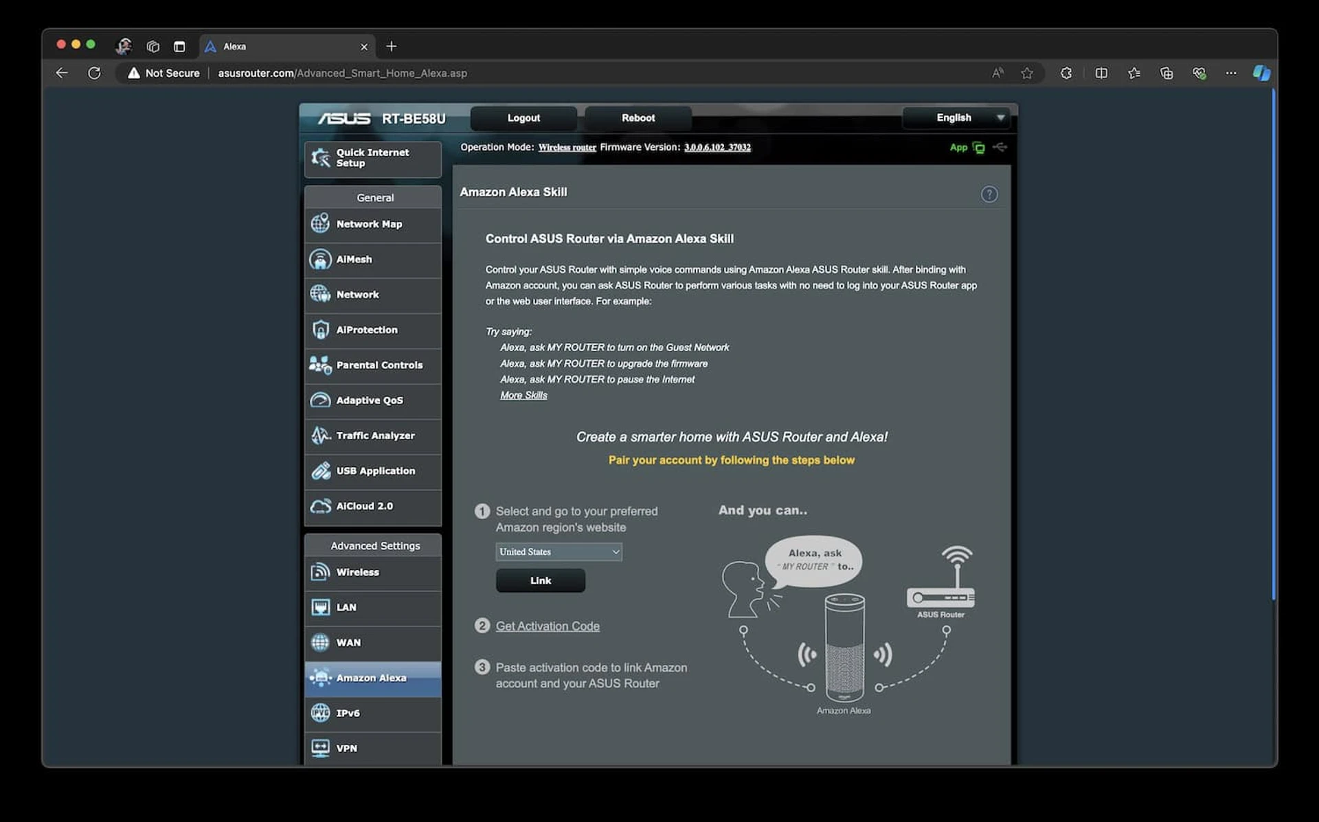Open AiProtection shield icon
This screenshot has width=1319, height=822.
pos(320,330)
